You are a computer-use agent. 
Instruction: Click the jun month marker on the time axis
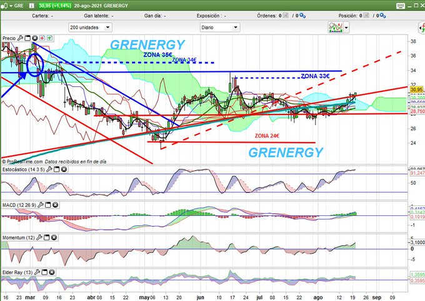tap(200, 297)
